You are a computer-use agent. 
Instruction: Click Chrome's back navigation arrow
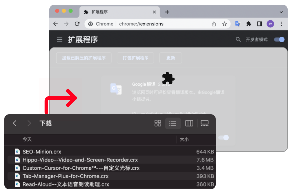point(55,24)
